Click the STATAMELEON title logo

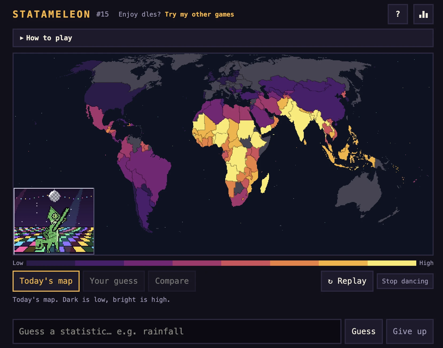pos(51,14)
